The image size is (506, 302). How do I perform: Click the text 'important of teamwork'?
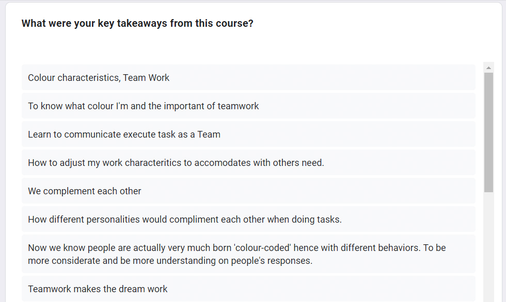coord(211,106)
